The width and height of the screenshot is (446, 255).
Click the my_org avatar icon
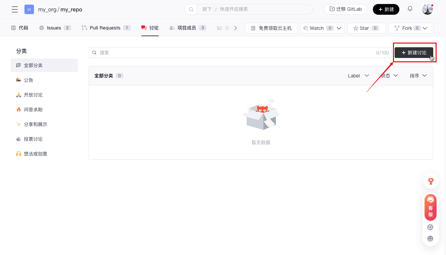29,9
